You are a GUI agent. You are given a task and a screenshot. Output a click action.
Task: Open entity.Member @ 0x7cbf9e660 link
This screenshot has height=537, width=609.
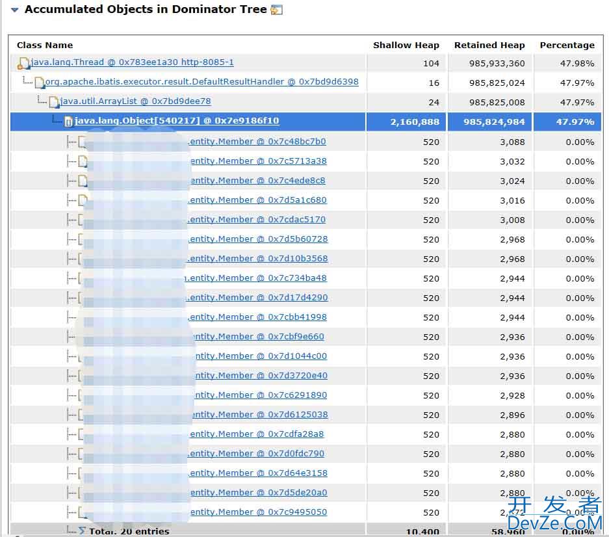point(259,336)
